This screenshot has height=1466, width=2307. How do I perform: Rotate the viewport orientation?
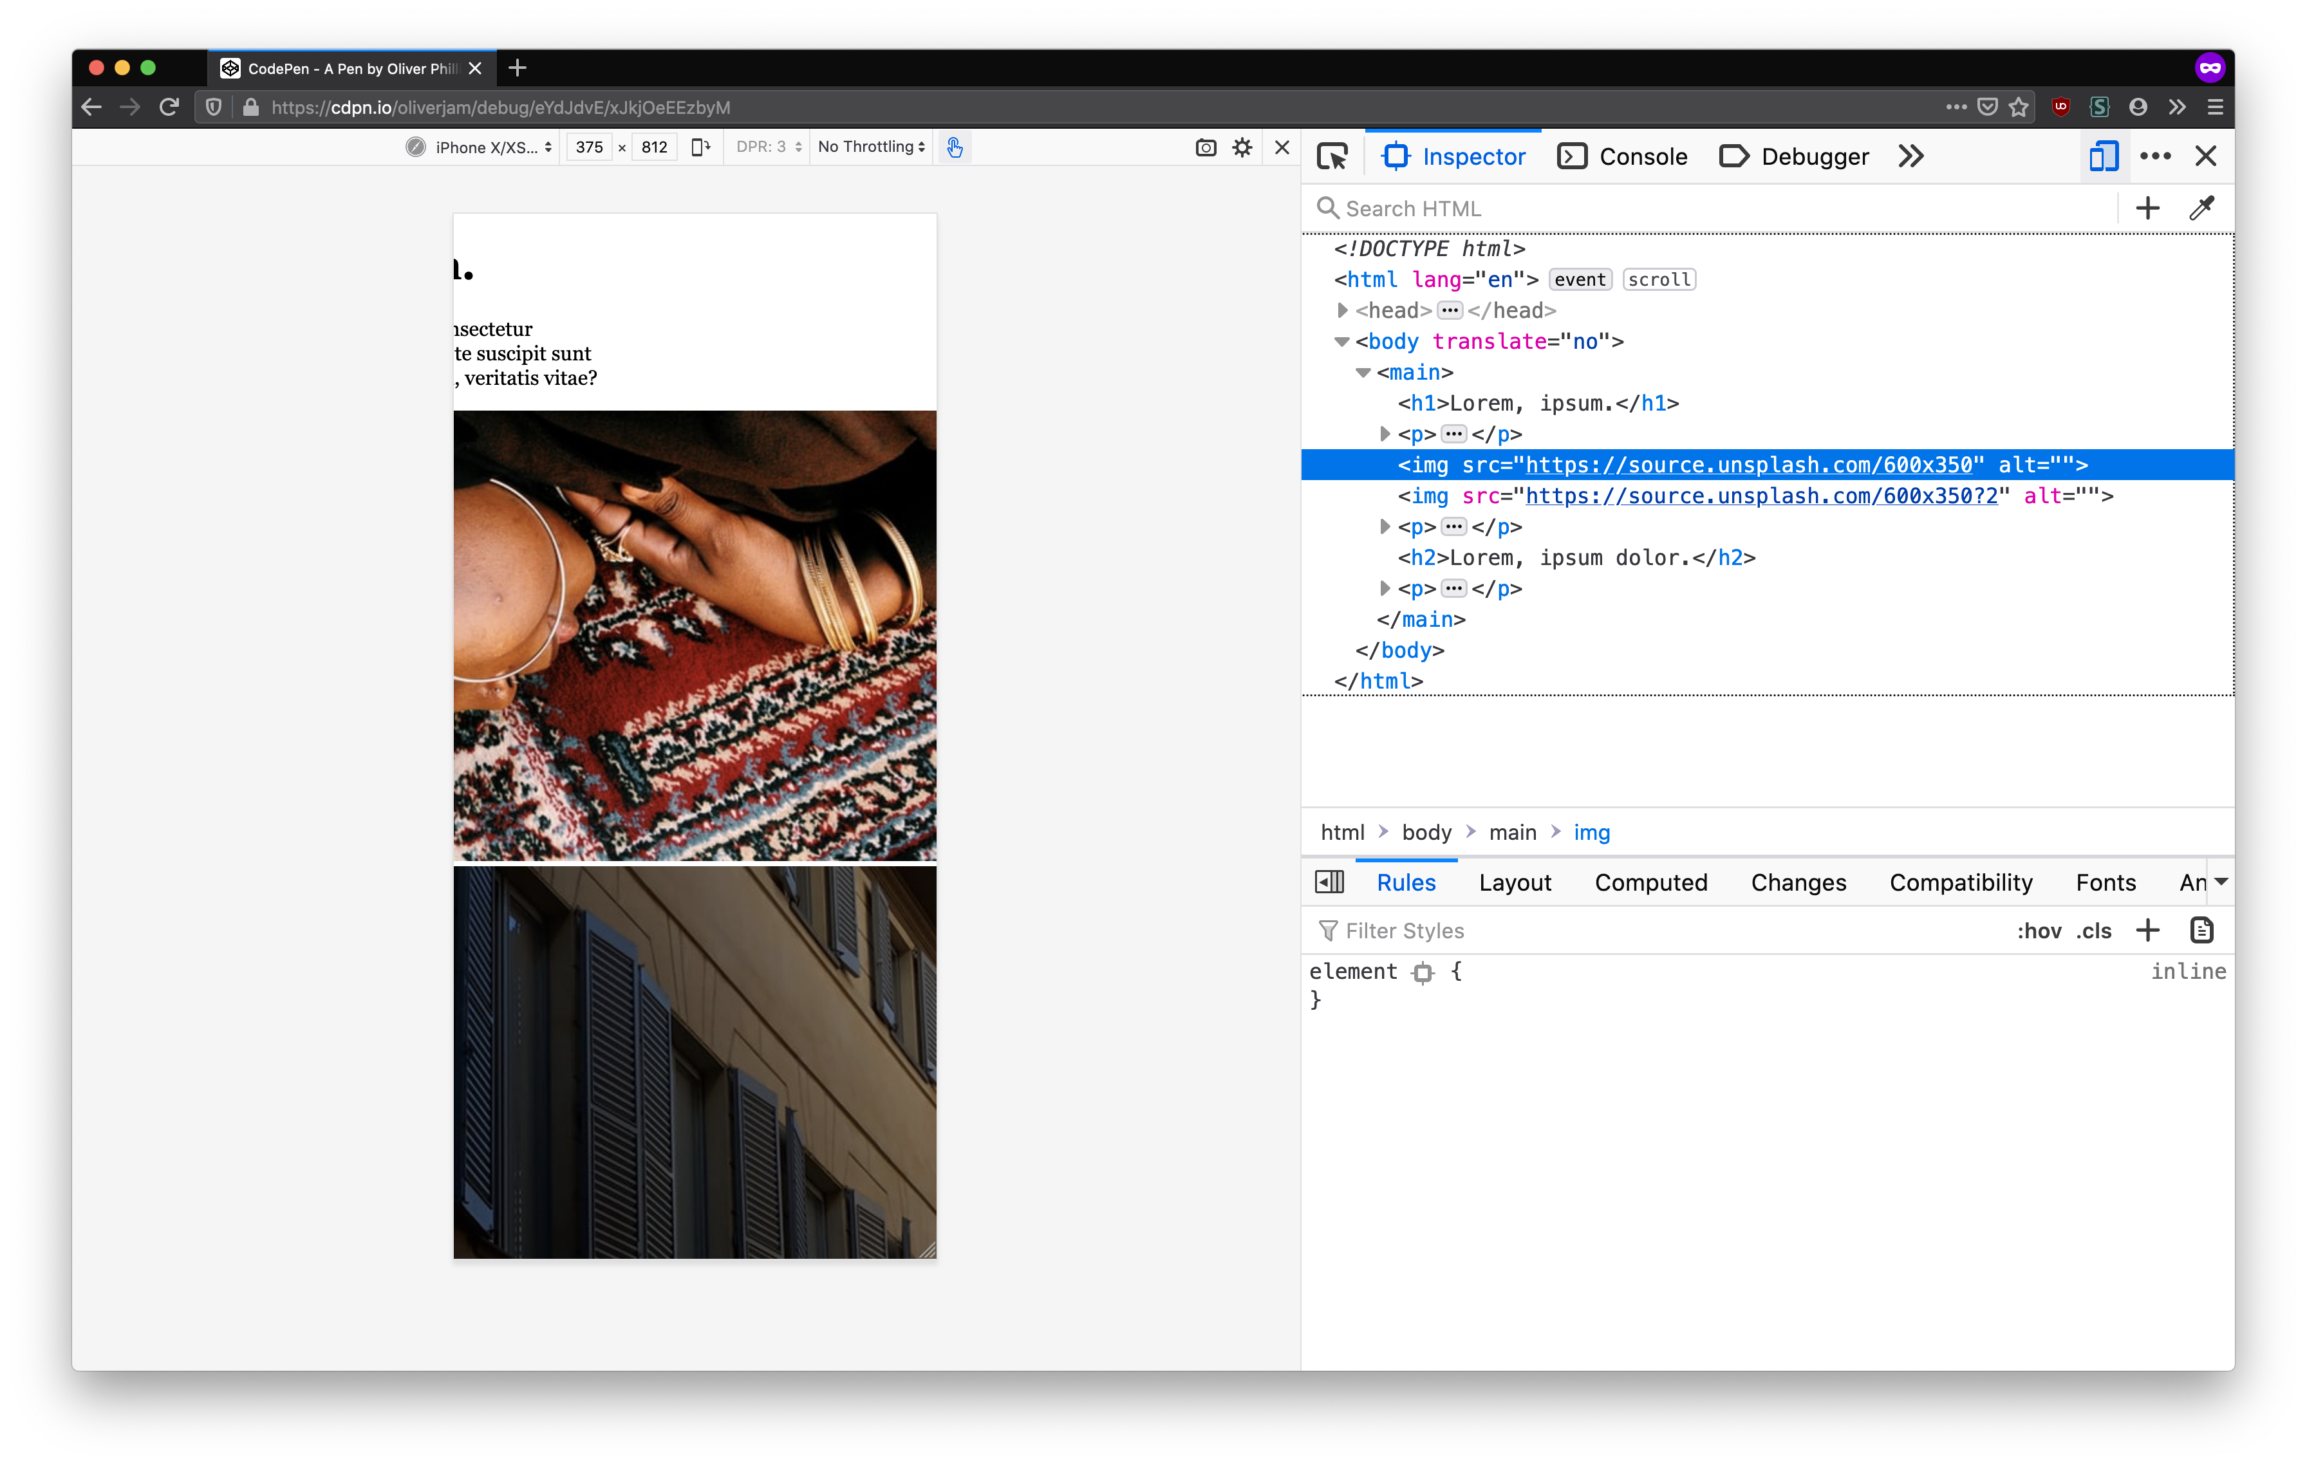[700, 147]
